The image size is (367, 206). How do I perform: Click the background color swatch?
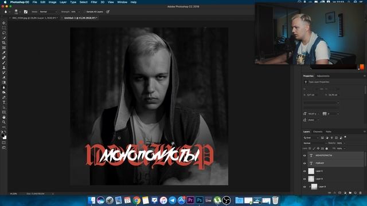pyautogui.click(x=5, y=137)
